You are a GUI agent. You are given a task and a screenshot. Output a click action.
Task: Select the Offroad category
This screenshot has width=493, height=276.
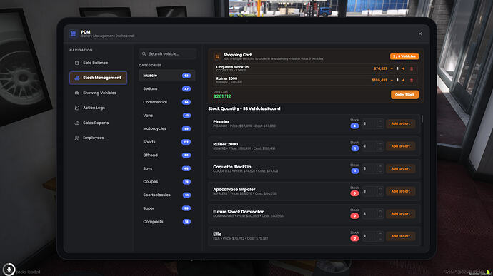pos(167,155)
